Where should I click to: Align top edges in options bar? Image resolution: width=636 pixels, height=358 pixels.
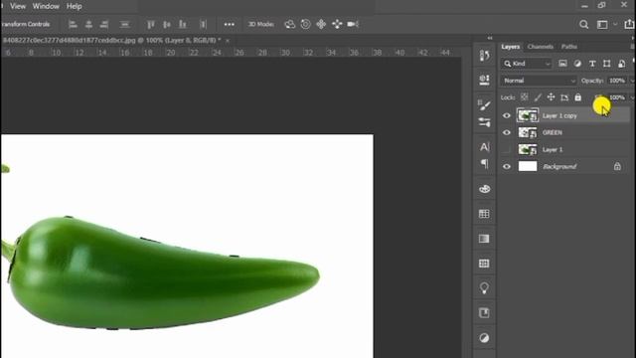151,24
